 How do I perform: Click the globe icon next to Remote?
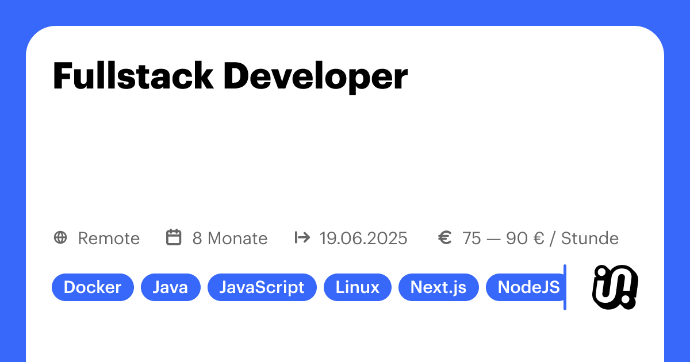[62, 238]
